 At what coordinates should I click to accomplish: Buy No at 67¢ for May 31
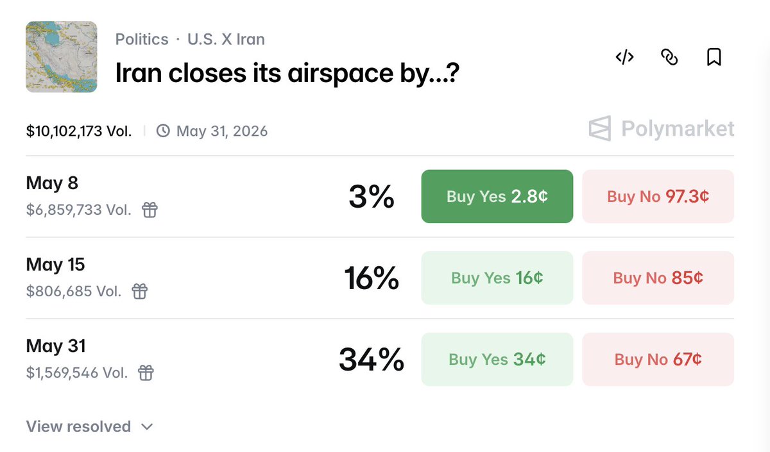(x=658, y=359)
